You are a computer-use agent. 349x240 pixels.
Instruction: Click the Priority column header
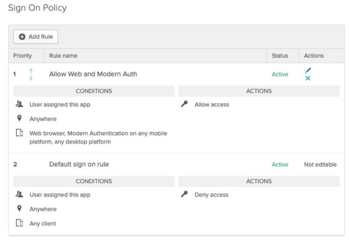pos(23,56)
